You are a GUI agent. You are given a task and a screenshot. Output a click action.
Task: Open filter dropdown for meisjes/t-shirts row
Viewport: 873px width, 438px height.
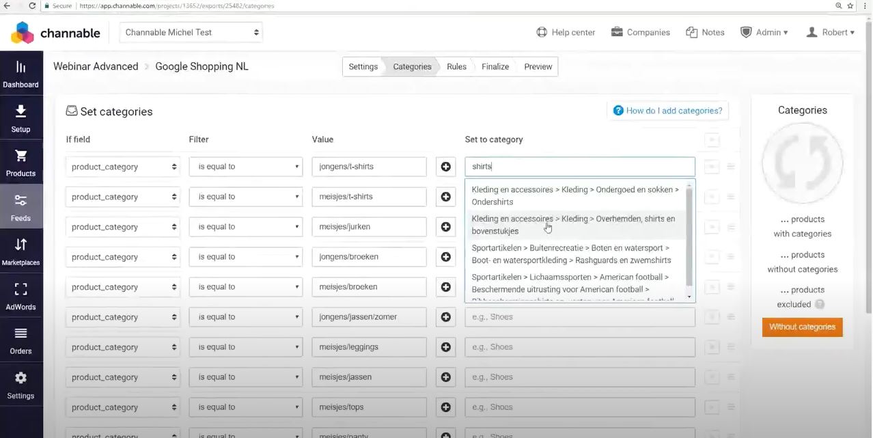pyautogui.click(x=246, y=197)
